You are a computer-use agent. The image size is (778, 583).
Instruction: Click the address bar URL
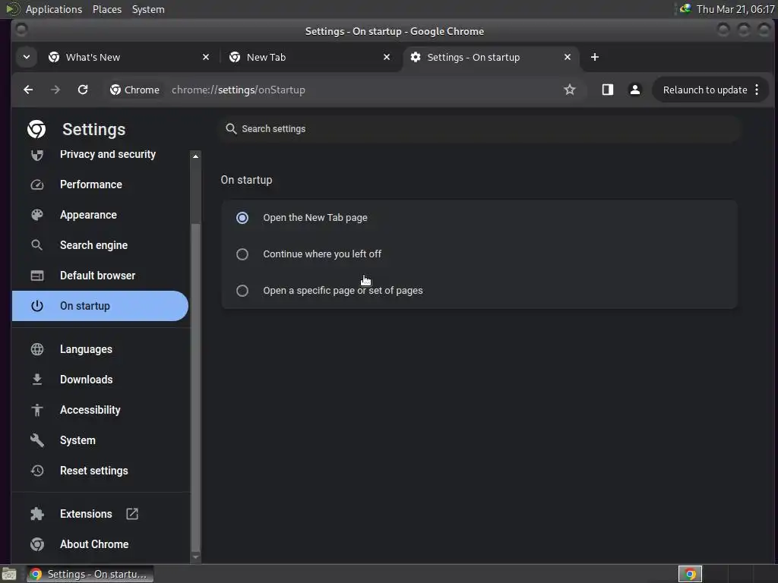pos(238,90)
